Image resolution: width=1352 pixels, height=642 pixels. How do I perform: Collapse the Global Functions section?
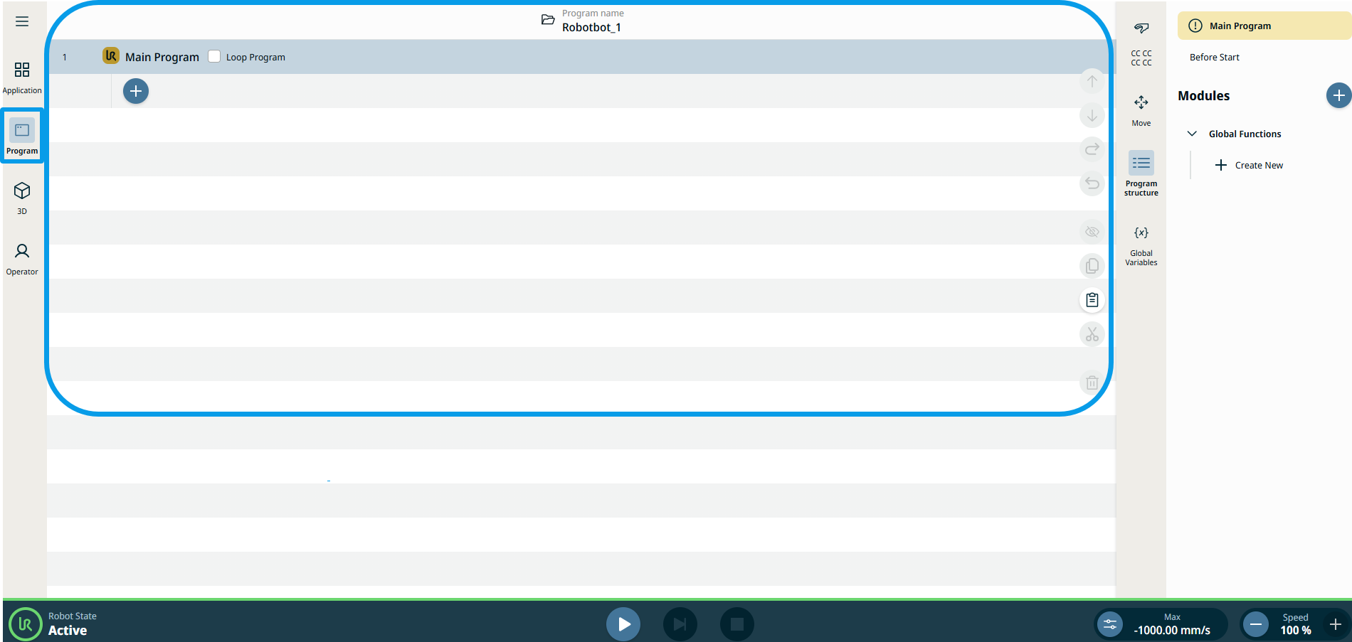tap(1192, 134)
